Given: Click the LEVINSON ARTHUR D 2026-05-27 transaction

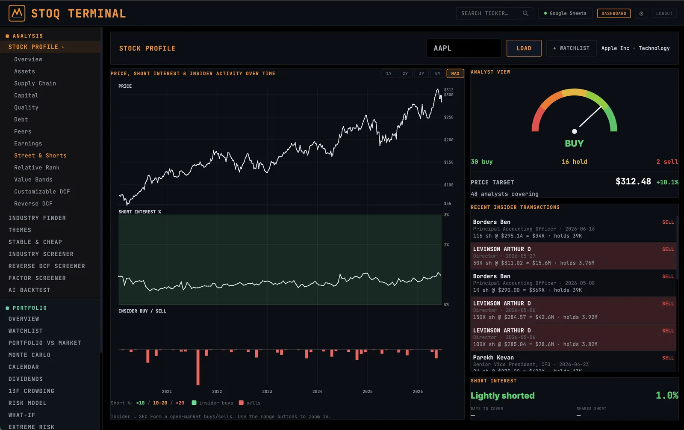Looking at the screenshot, I should click(573, 256).
